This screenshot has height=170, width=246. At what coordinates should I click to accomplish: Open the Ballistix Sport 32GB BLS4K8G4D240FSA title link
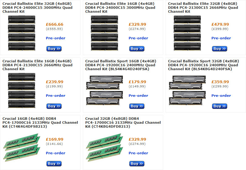(203, 65)
